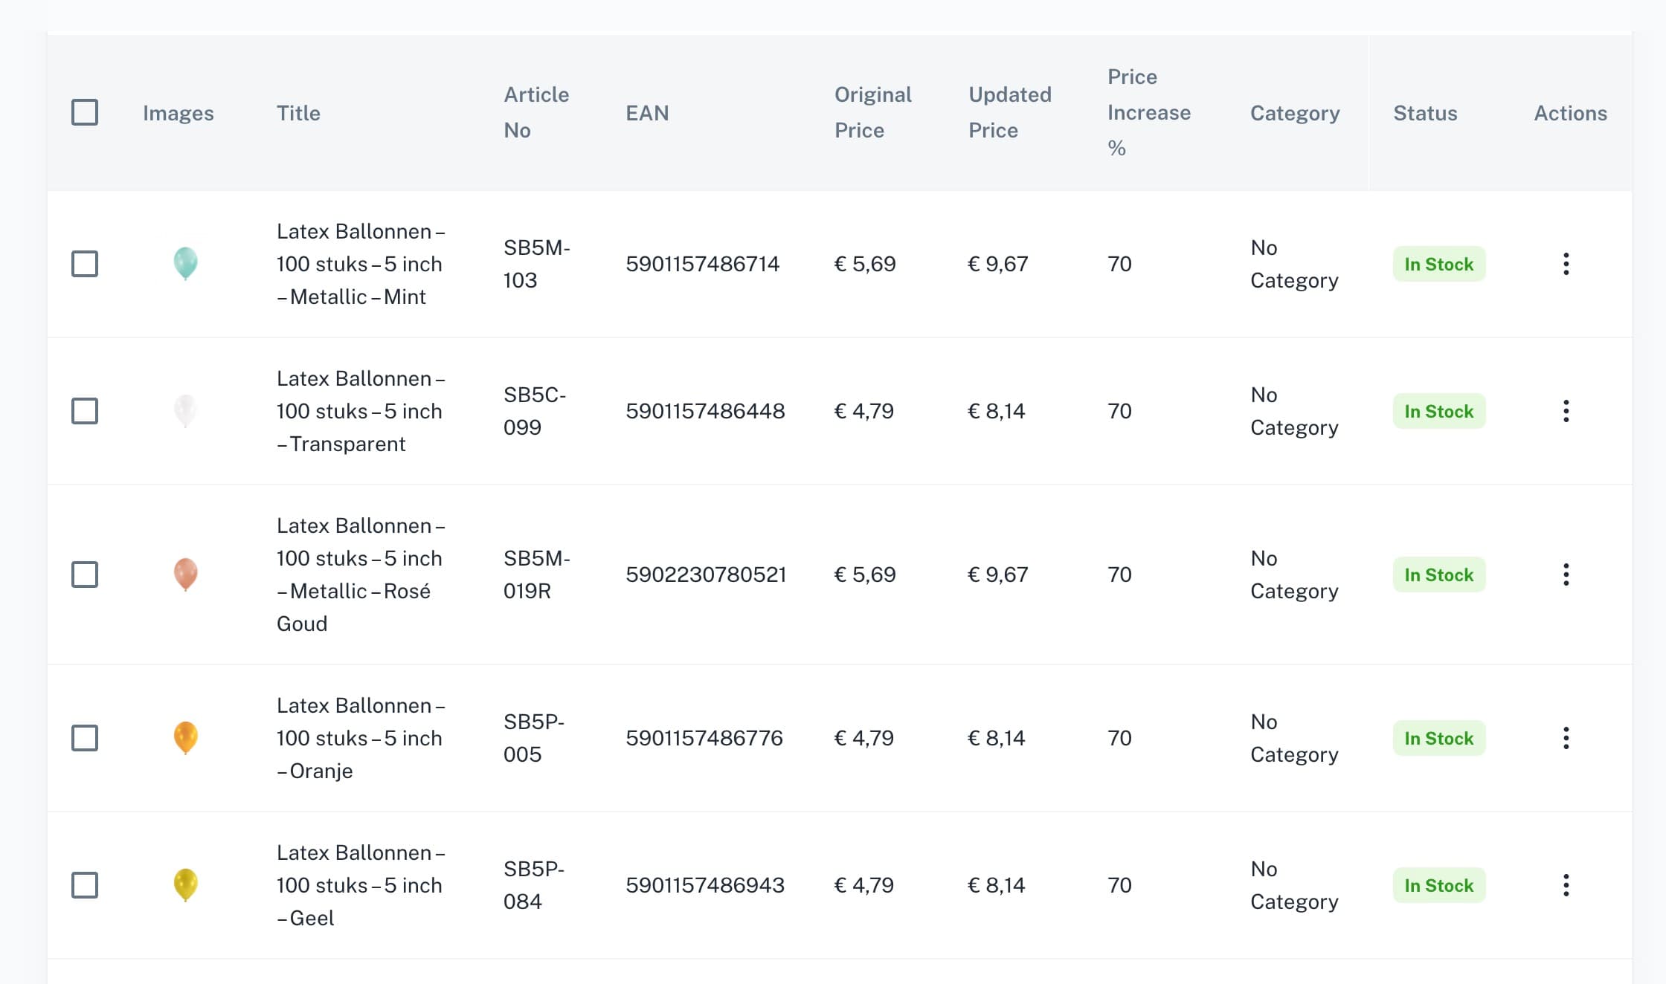Open three-dot menu for Geel row
1666x984 pixels.
pos(1566,885)
